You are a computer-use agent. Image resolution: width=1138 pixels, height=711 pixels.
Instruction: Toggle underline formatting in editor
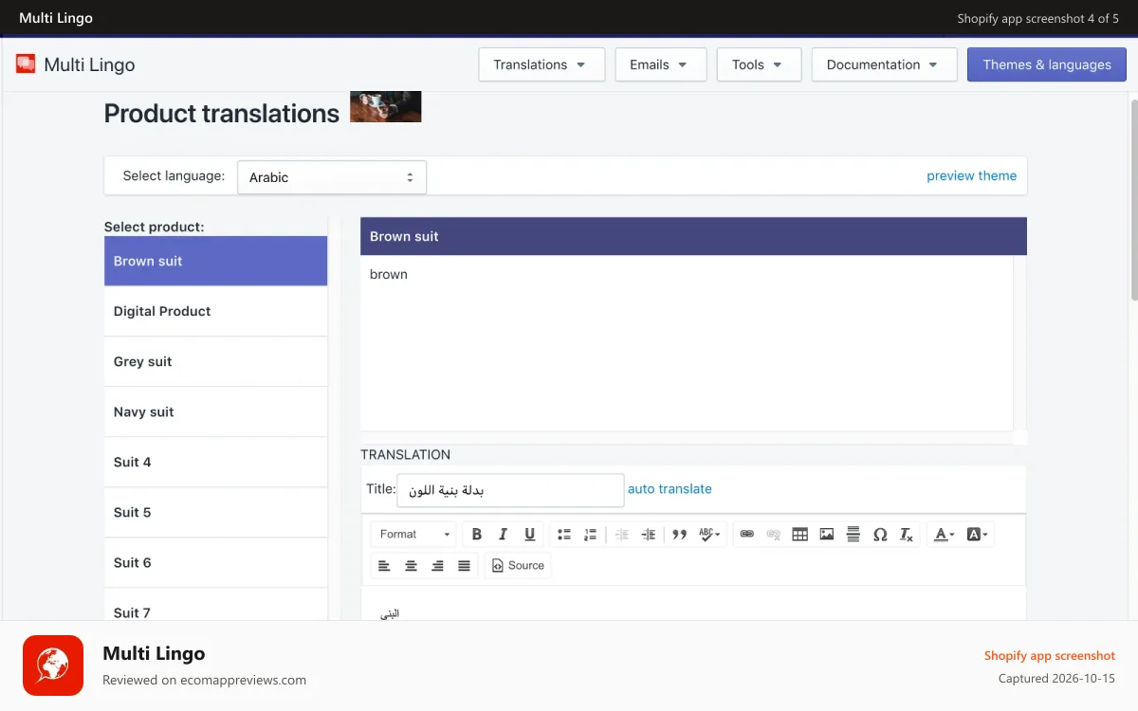[x=530, y=535]
